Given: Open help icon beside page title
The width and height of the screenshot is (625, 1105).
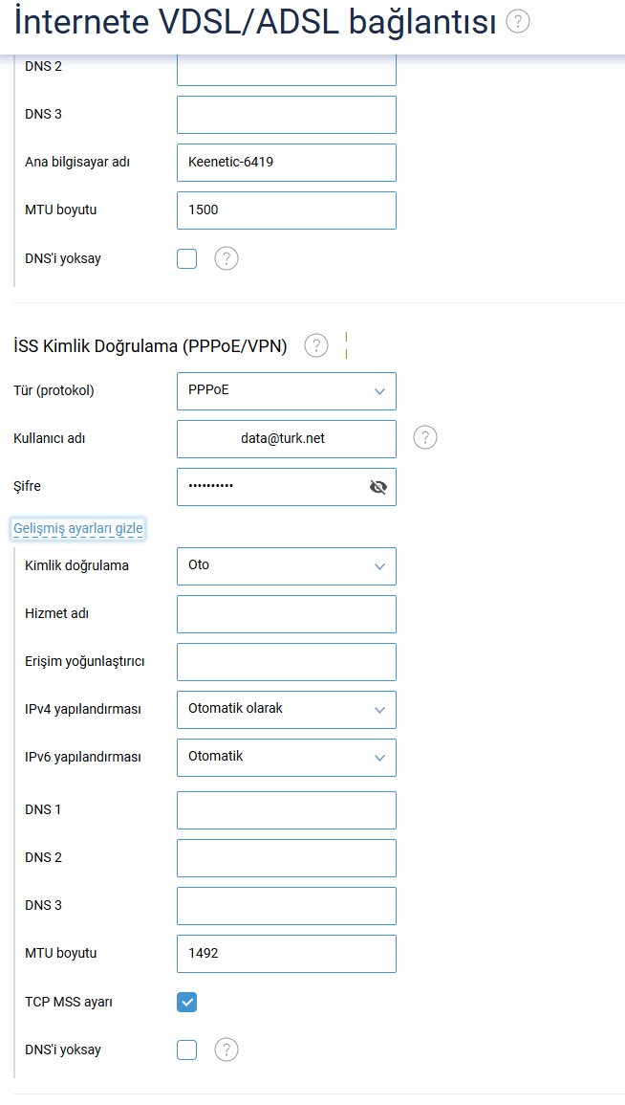Looking at the screenshot, I should coord(518,21).
